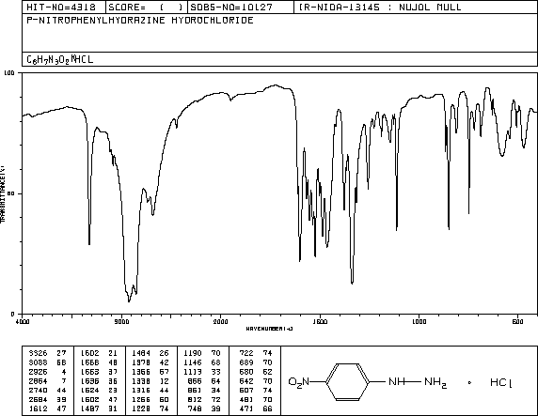Click the 100 transmittance axis label

click(9, 72)
